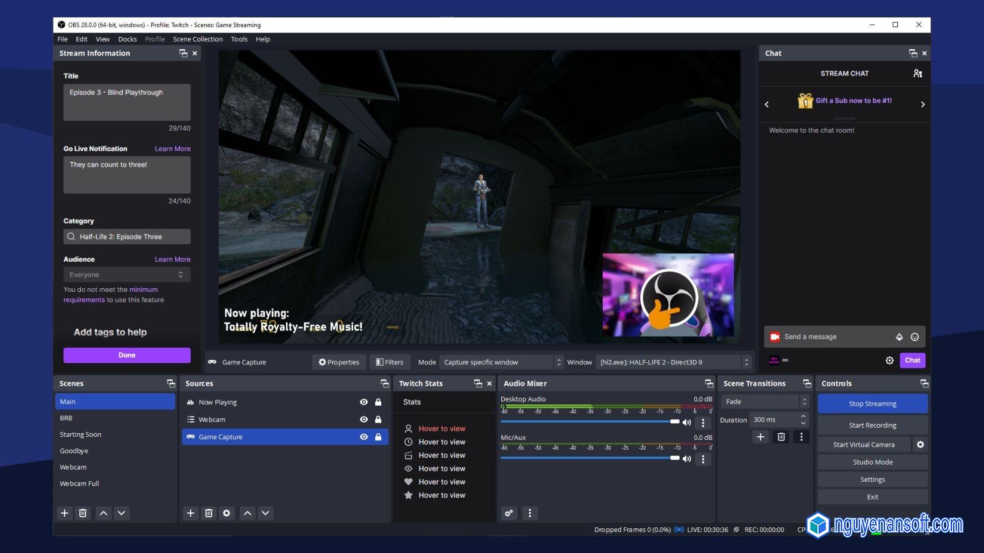This screenshot has height=553, width=984.
Task: Open capture Window dropdown
Action: pos(674,363)
